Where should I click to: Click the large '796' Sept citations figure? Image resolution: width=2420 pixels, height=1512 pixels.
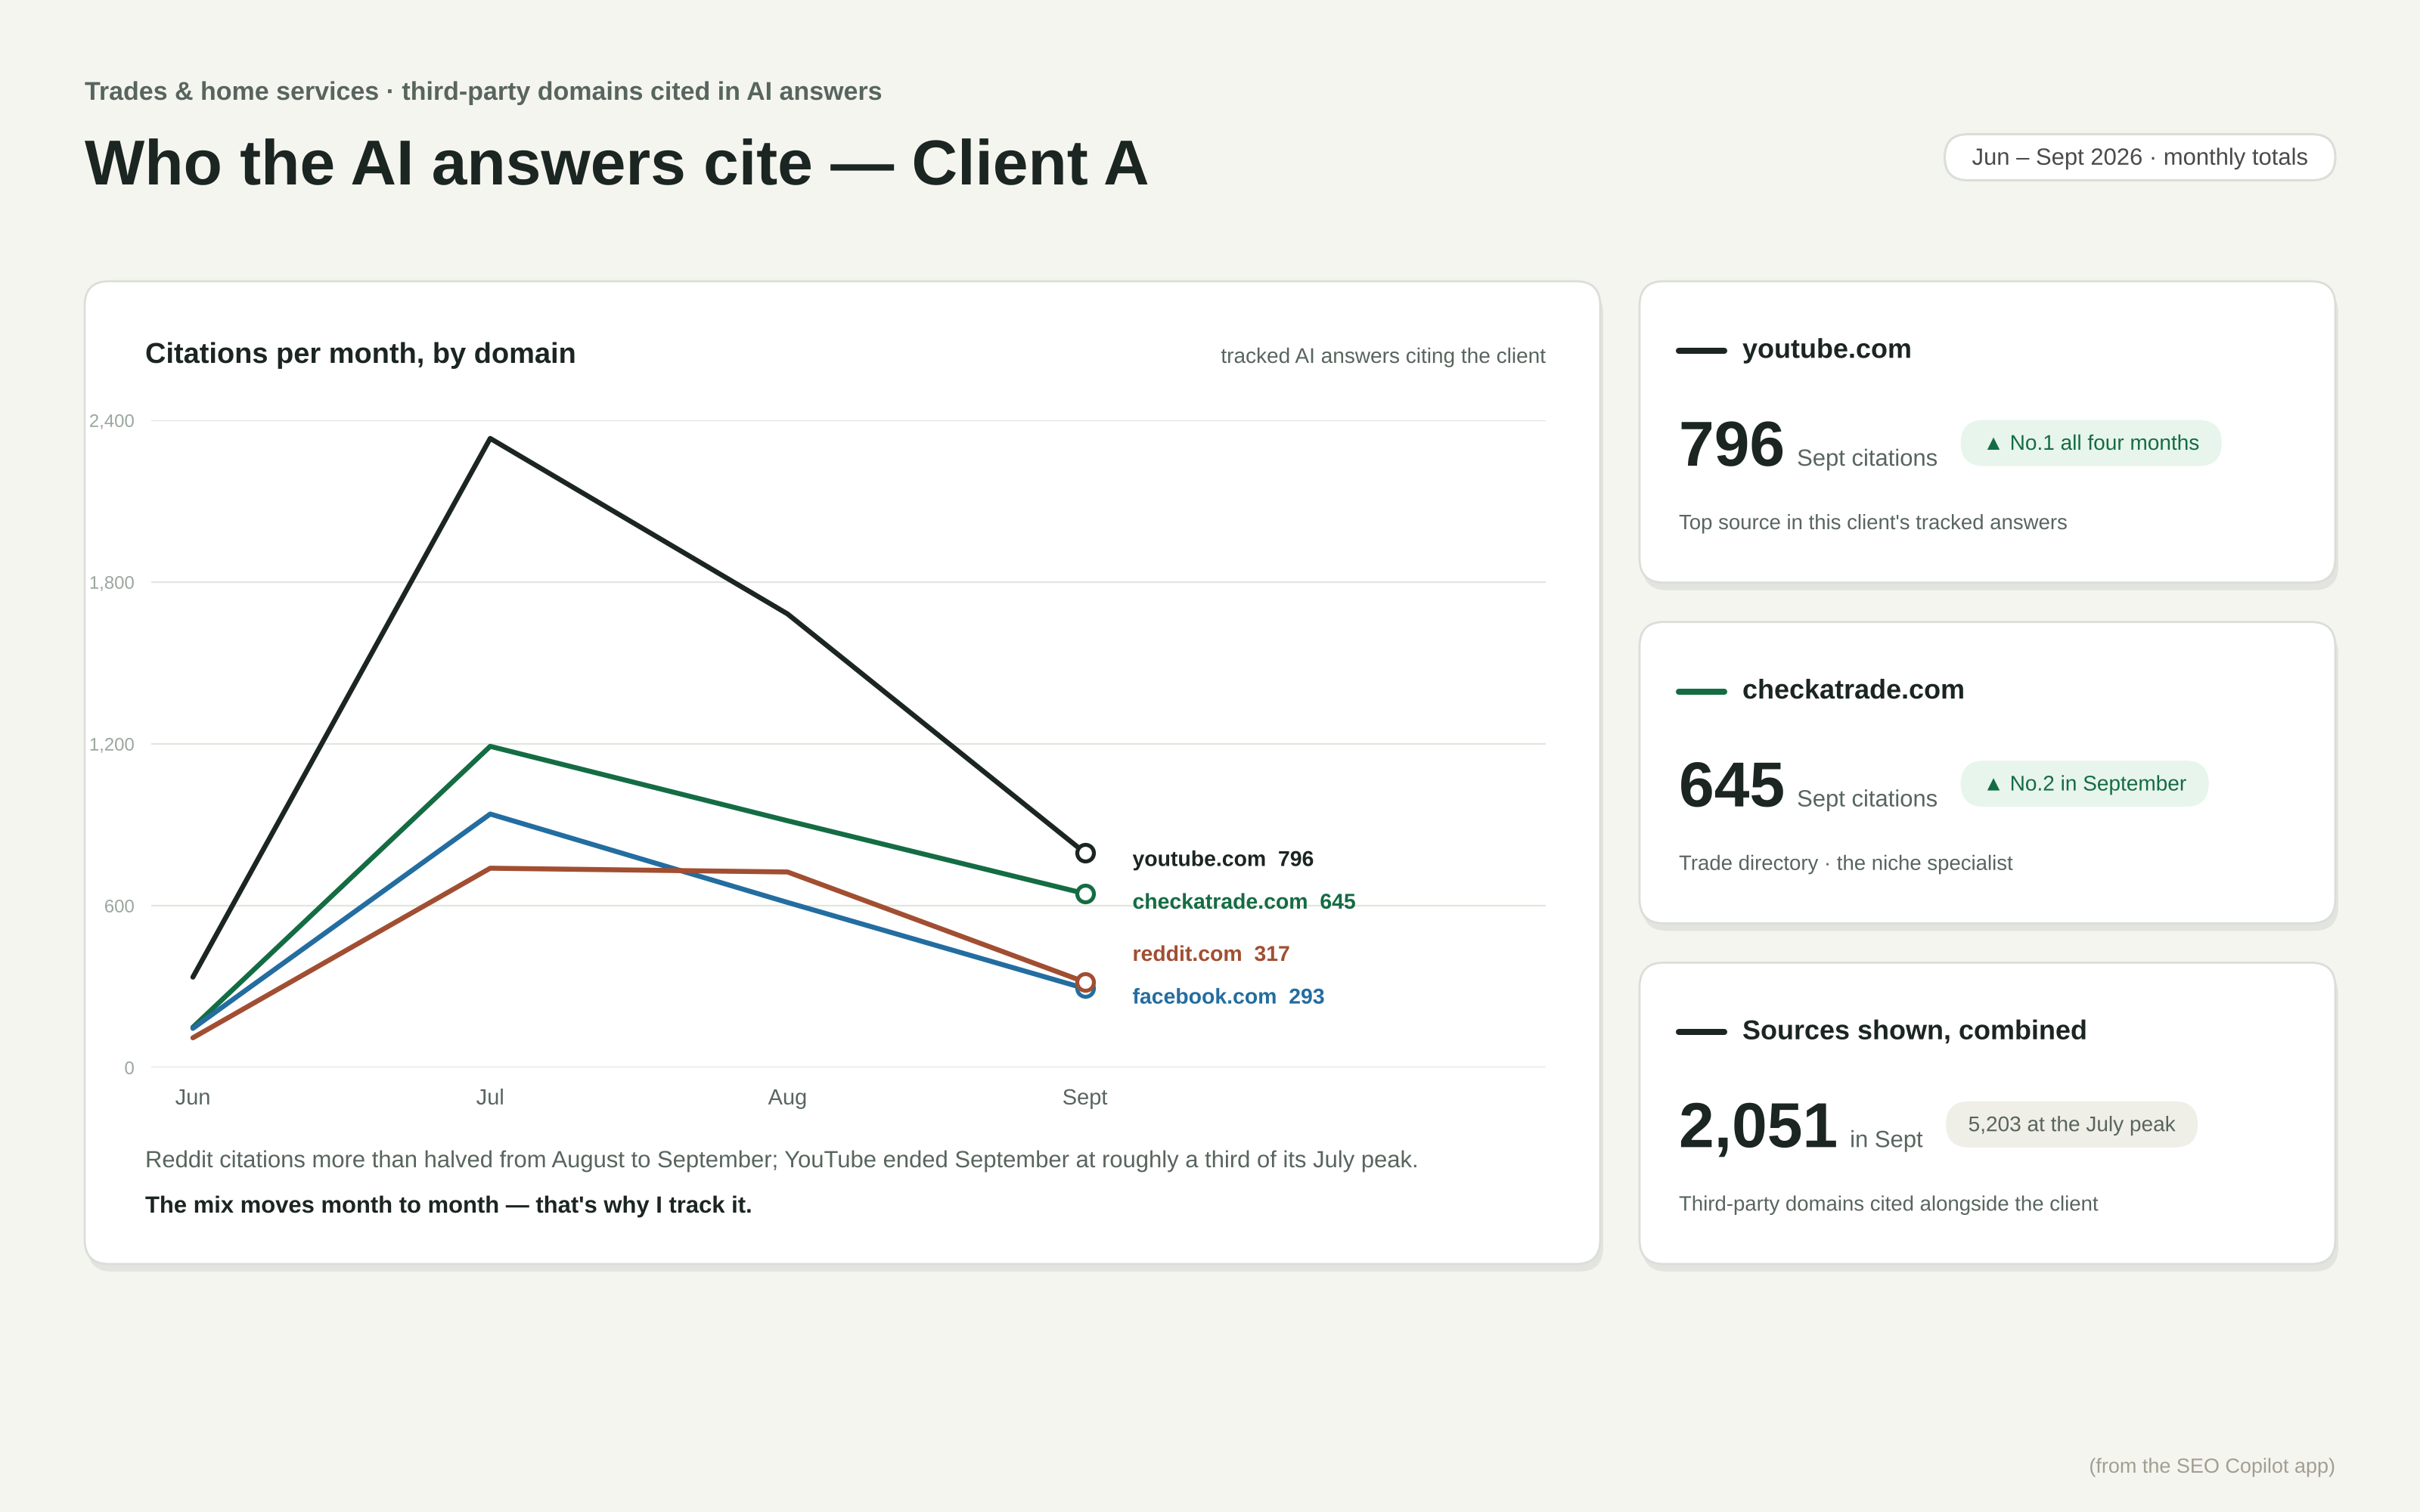(x=1731, y=445)
